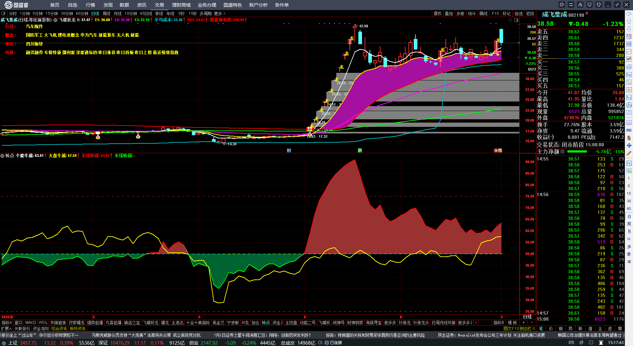Click the Guosheng logo at top left

click(16, 5)
